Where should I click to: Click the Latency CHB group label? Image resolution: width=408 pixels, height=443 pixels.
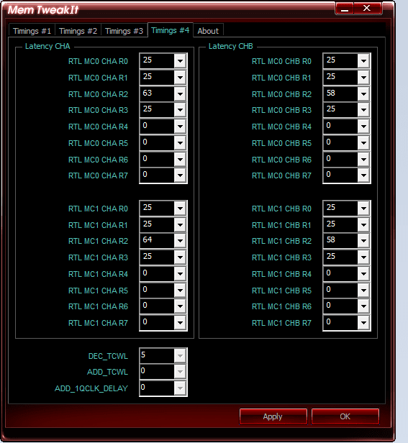(231, 46)
